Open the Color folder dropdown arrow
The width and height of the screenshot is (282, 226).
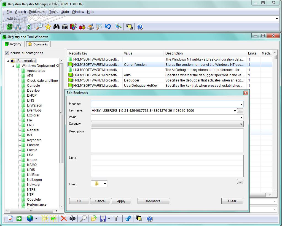point(105,184)
